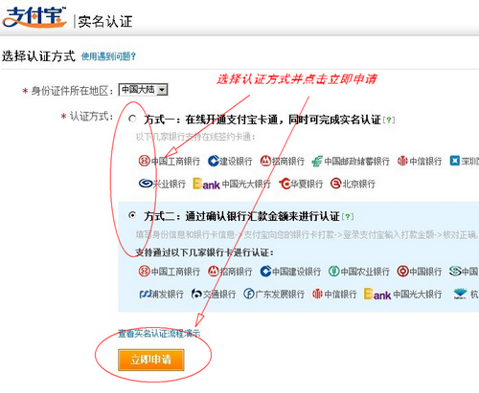This screenshot has width=479, height=393.
Task: Click the Alipay 支付宝 logo
Action: (34, 16)
